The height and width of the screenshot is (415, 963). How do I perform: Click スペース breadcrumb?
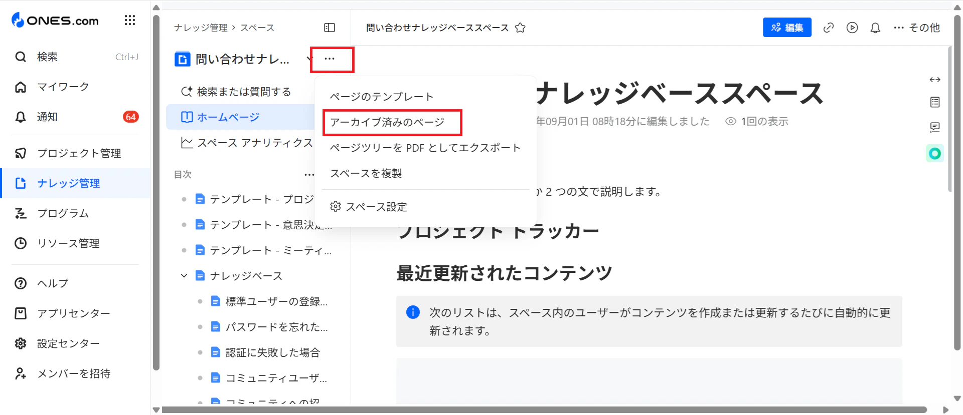(x=257, y=28)
